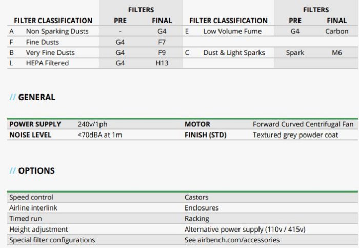The image size is (359, 248).
Task: Click Textured grey powder coat value
Action: click(296, 135)
